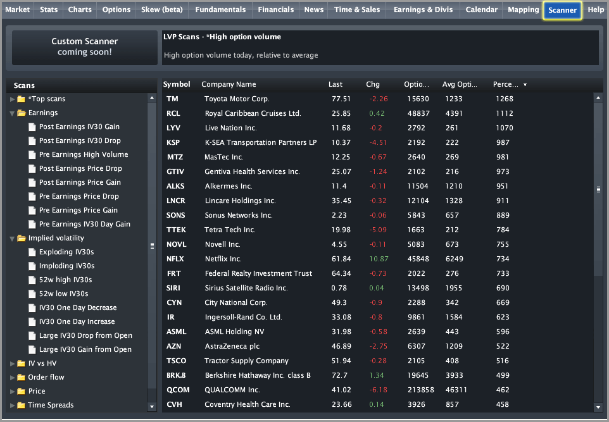
Task: Click the Implied volatility folder icon
Action: 22,238
